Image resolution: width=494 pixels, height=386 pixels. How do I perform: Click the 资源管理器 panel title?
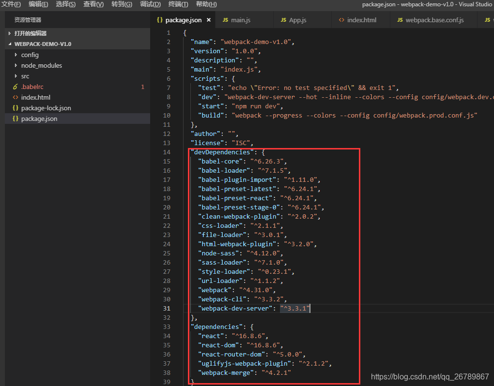click(28, 20)
